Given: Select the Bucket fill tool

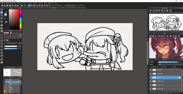Looking at the screenshot, I should coord(2,28).
